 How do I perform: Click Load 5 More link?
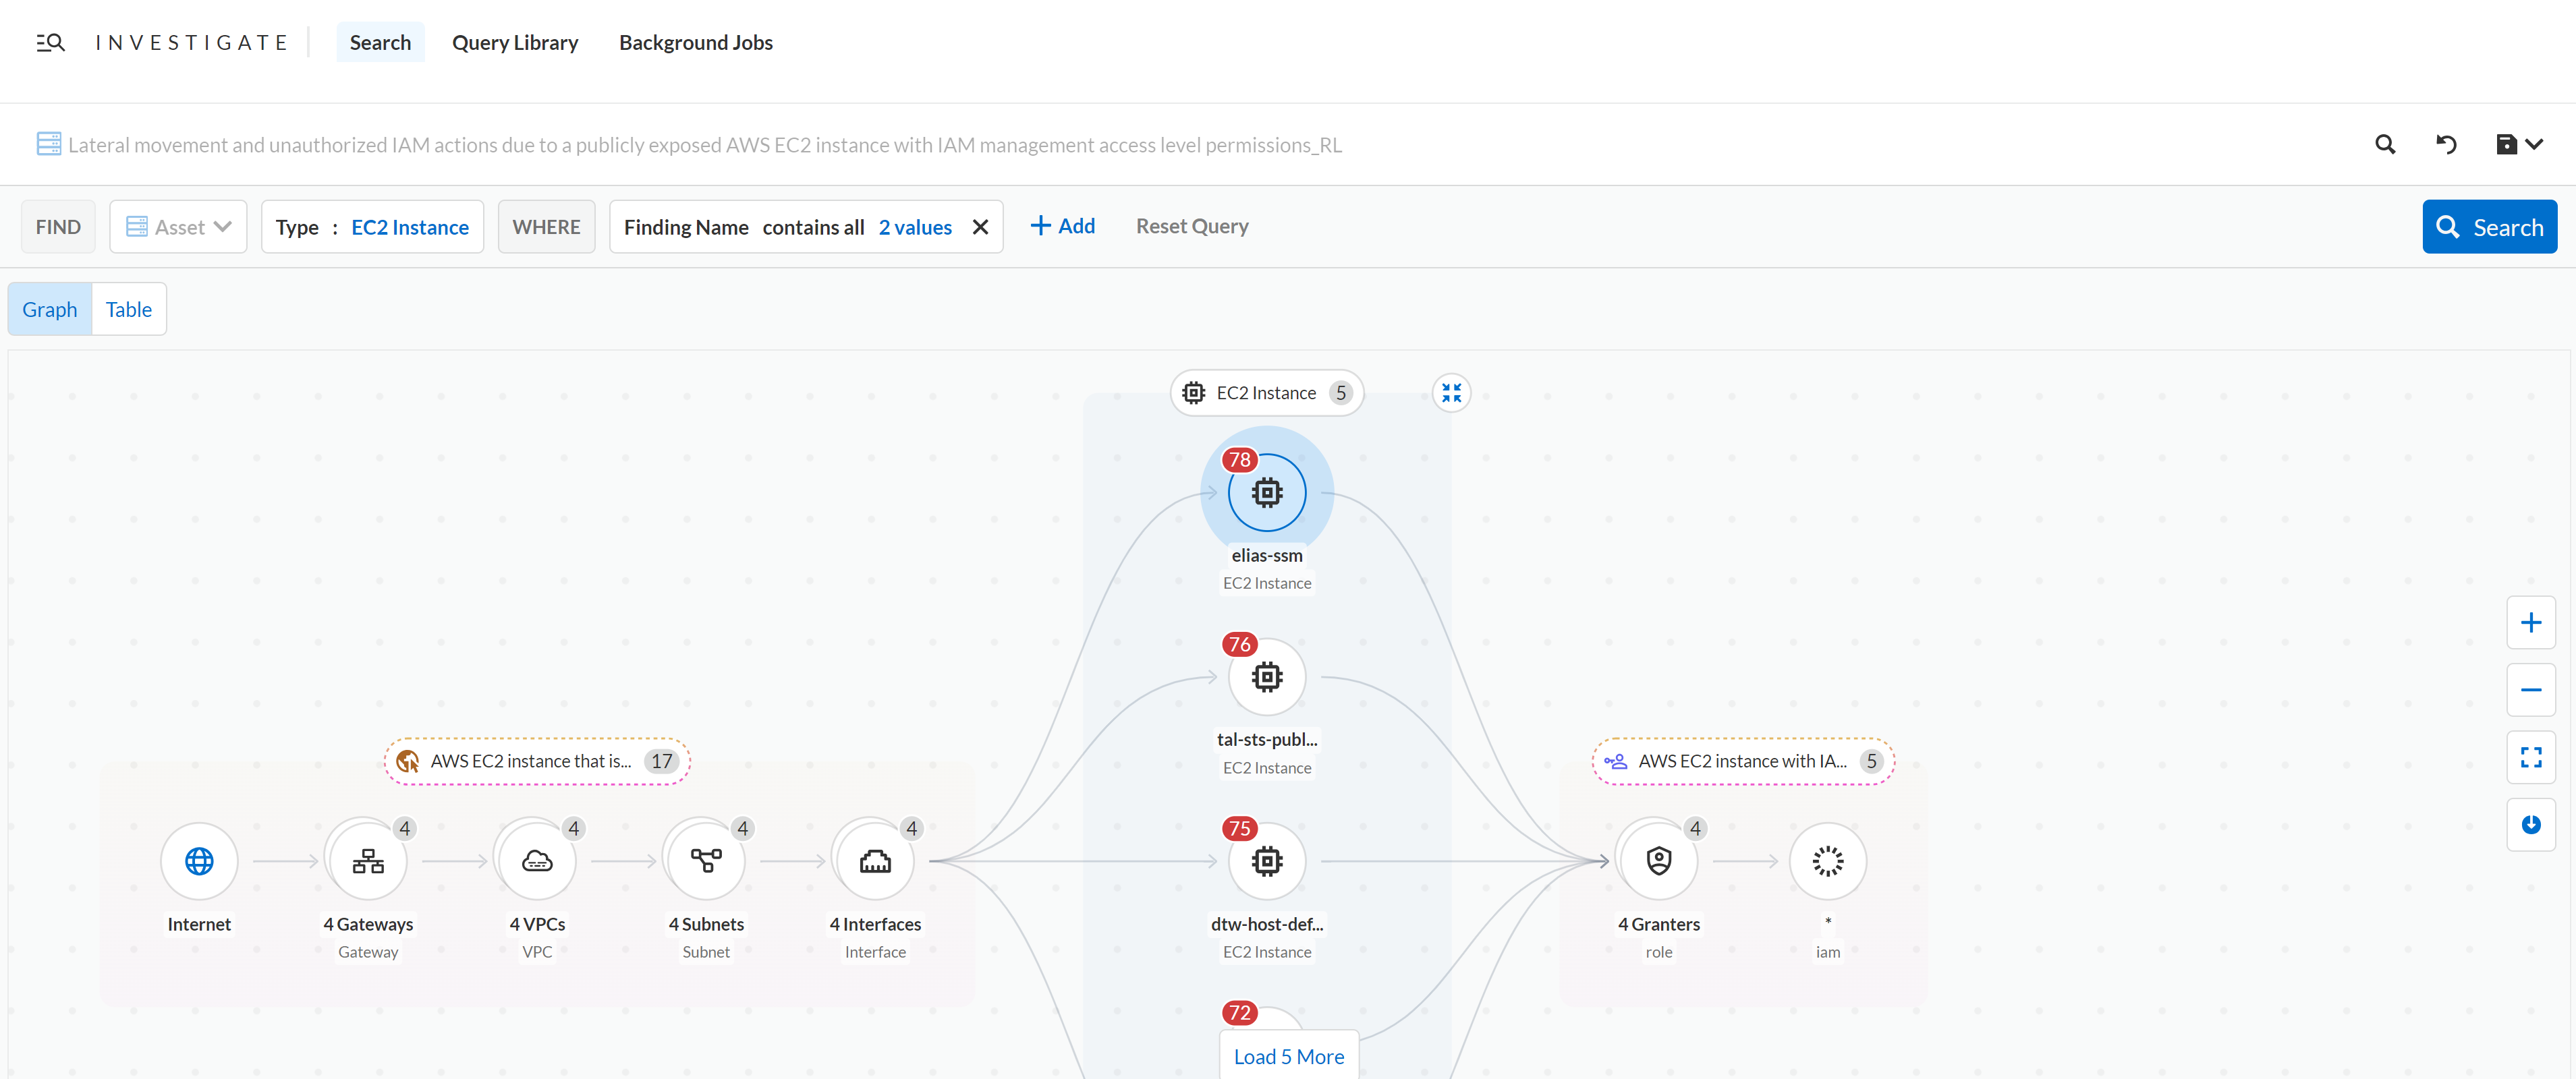pyautogui.click(x=1288, y=1056)
